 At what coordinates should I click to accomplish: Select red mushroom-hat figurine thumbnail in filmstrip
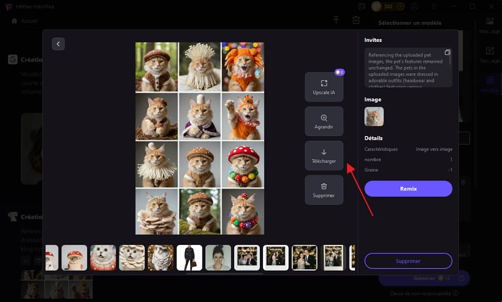point(74,258)
